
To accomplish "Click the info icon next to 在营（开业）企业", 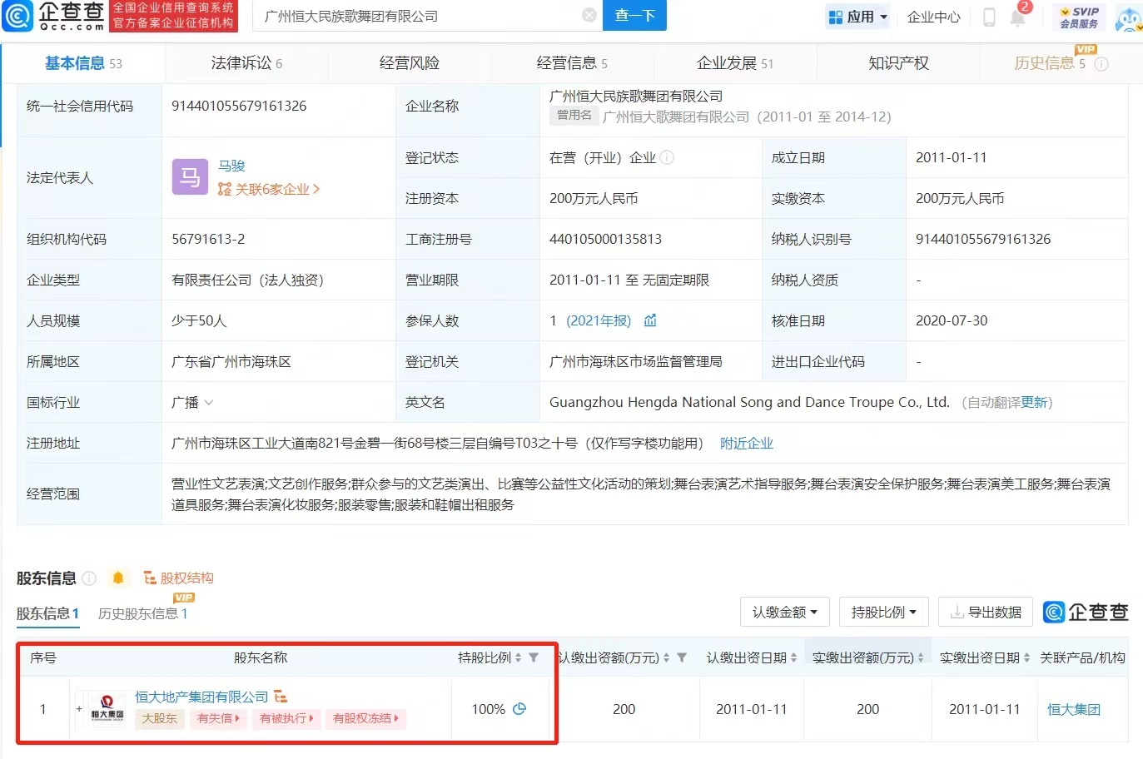I will [667, 157].
